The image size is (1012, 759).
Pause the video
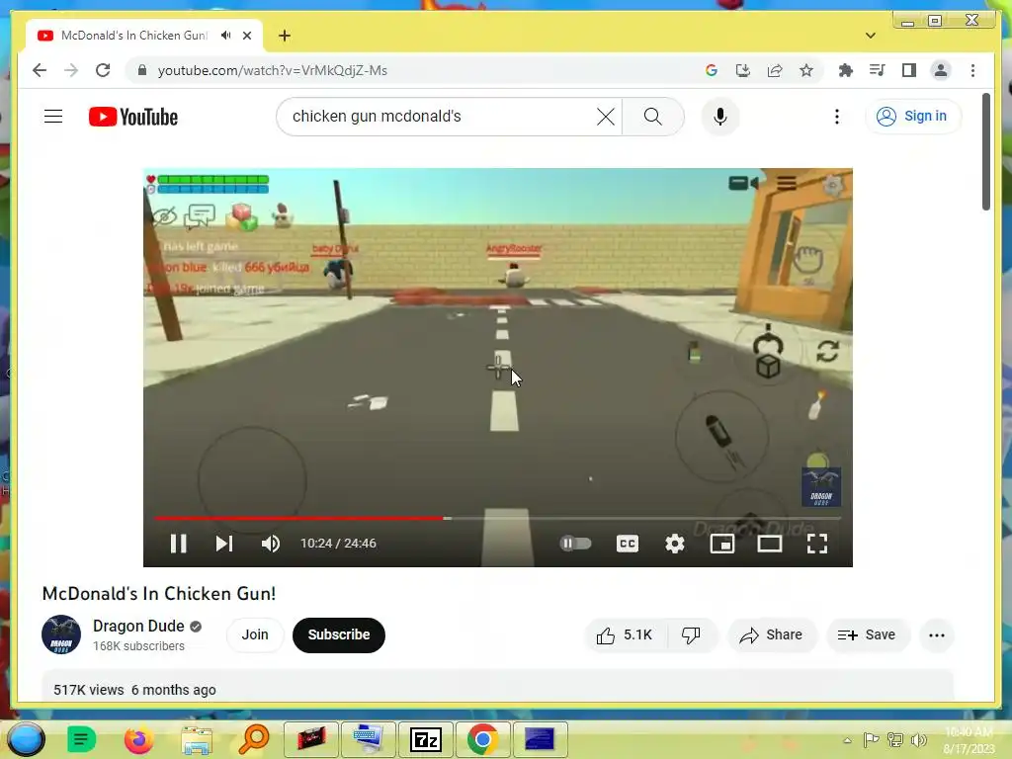tap(178, 544)
